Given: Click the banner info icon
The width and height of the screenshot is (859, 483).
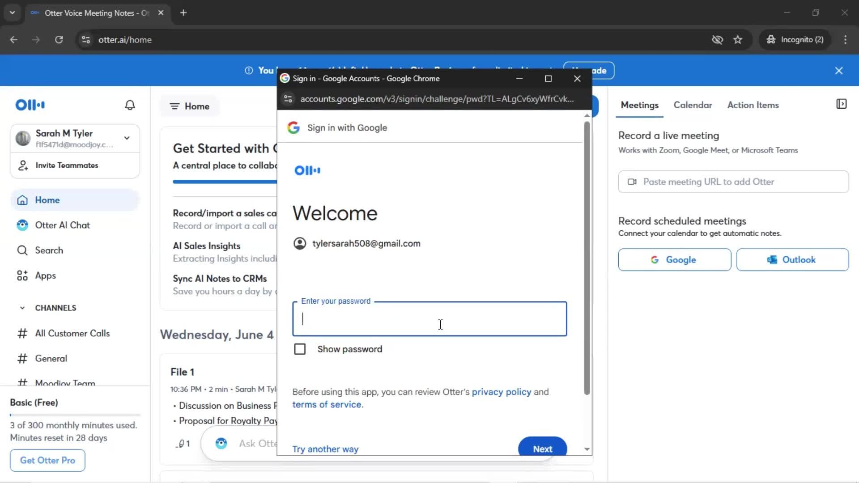Looking at the screenshot, I should click(249, 71).
